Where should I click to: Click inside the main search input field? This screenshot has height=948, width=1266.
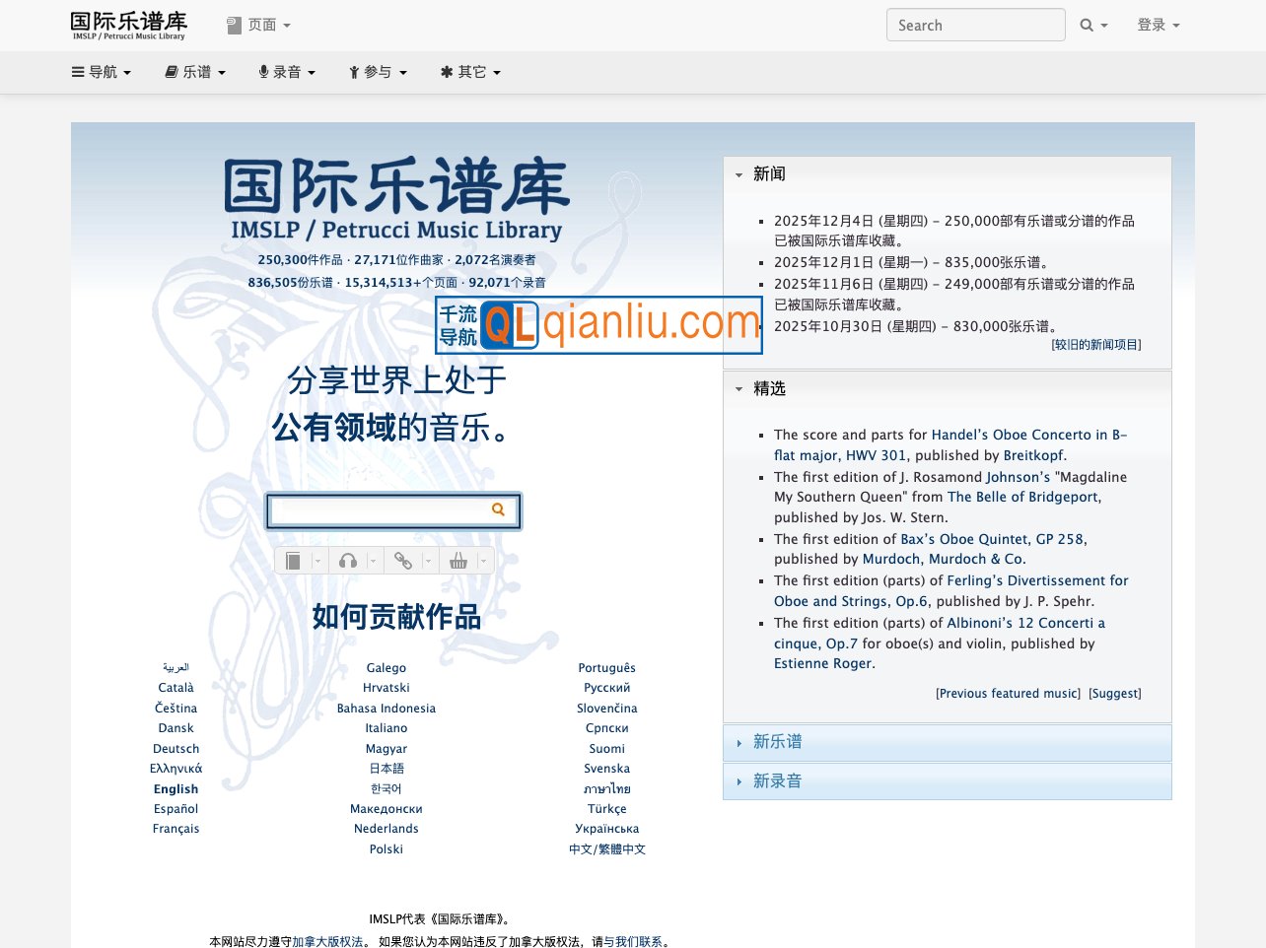point(375,510)
